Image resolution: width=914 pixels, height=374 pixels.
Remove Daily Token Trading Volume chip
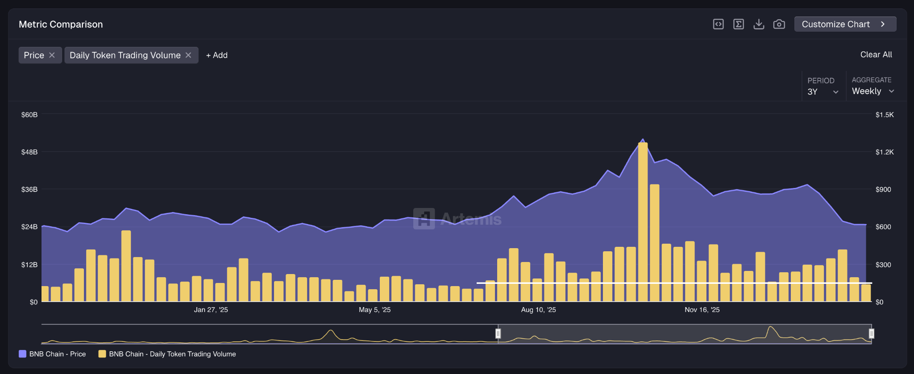click(x=188, y=55)
